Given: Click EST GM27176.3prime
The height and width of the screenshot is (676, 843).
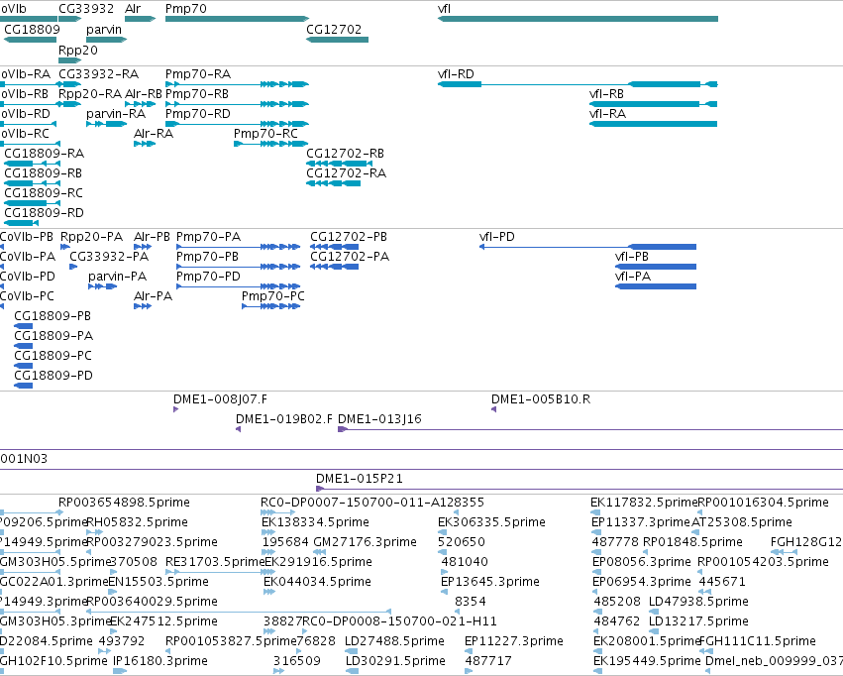Looking at the screenshot, I should point(366,542).
